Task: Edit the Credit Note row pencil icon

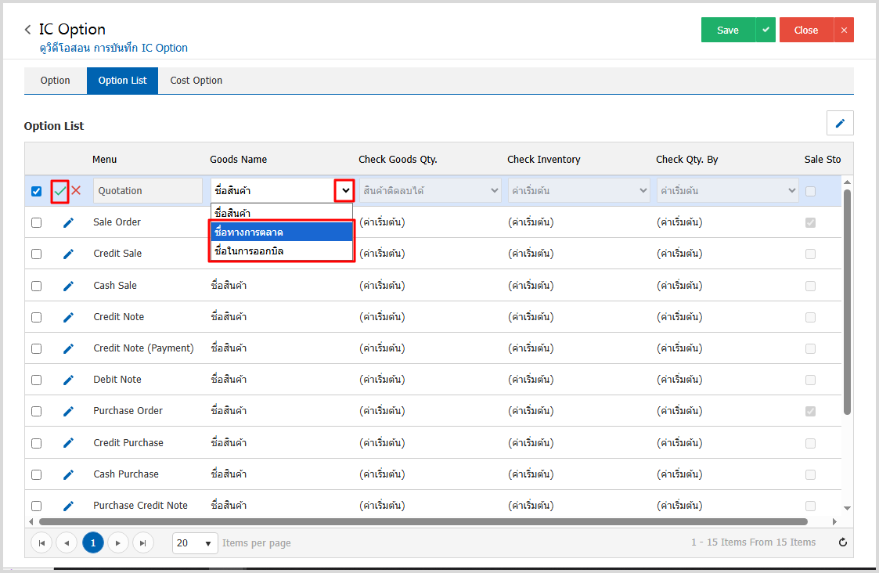Action: pos(68,317)
